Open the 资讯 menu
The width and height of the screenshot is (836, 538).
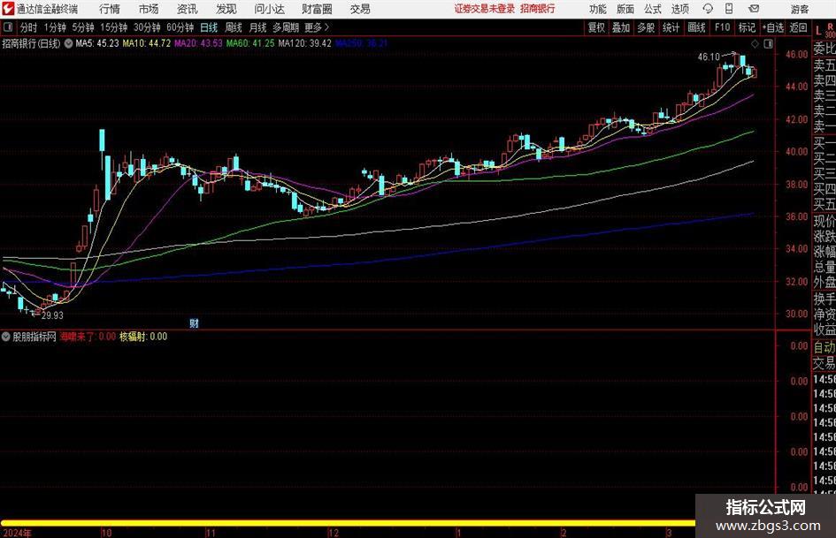[x=188, y=9]
